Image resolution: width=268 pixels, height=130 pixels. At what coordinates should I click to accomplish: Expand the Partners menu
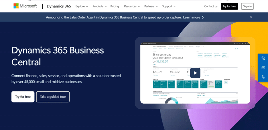point(151,6)
